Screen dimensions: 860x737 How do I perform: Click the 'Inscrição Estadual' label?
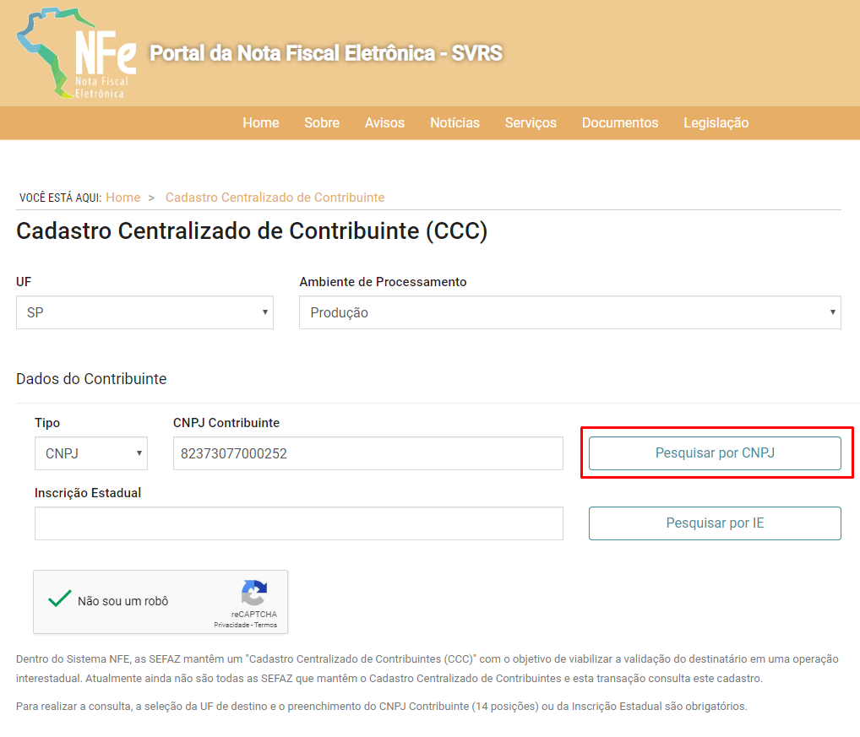pos(88,493)
